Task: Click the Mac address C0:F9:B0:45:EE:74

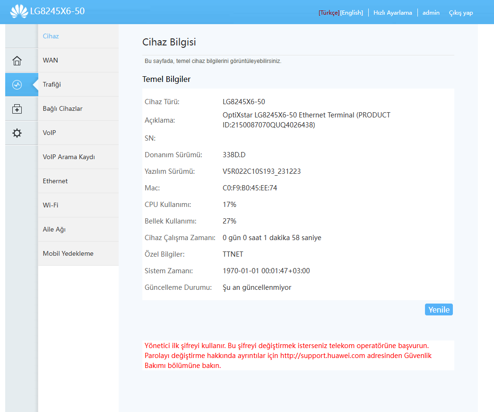Action: (x=250, y=188)
